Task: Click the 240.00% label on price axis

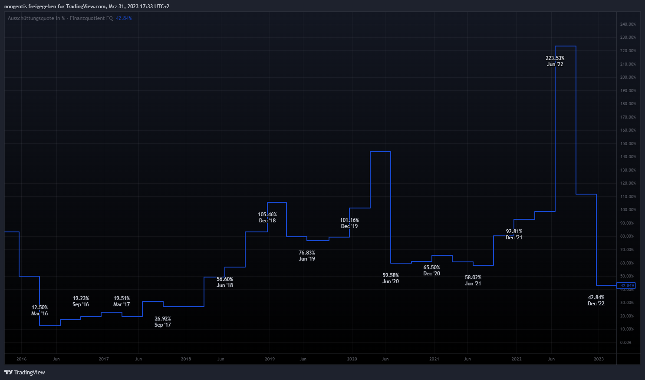Action: 628,24
